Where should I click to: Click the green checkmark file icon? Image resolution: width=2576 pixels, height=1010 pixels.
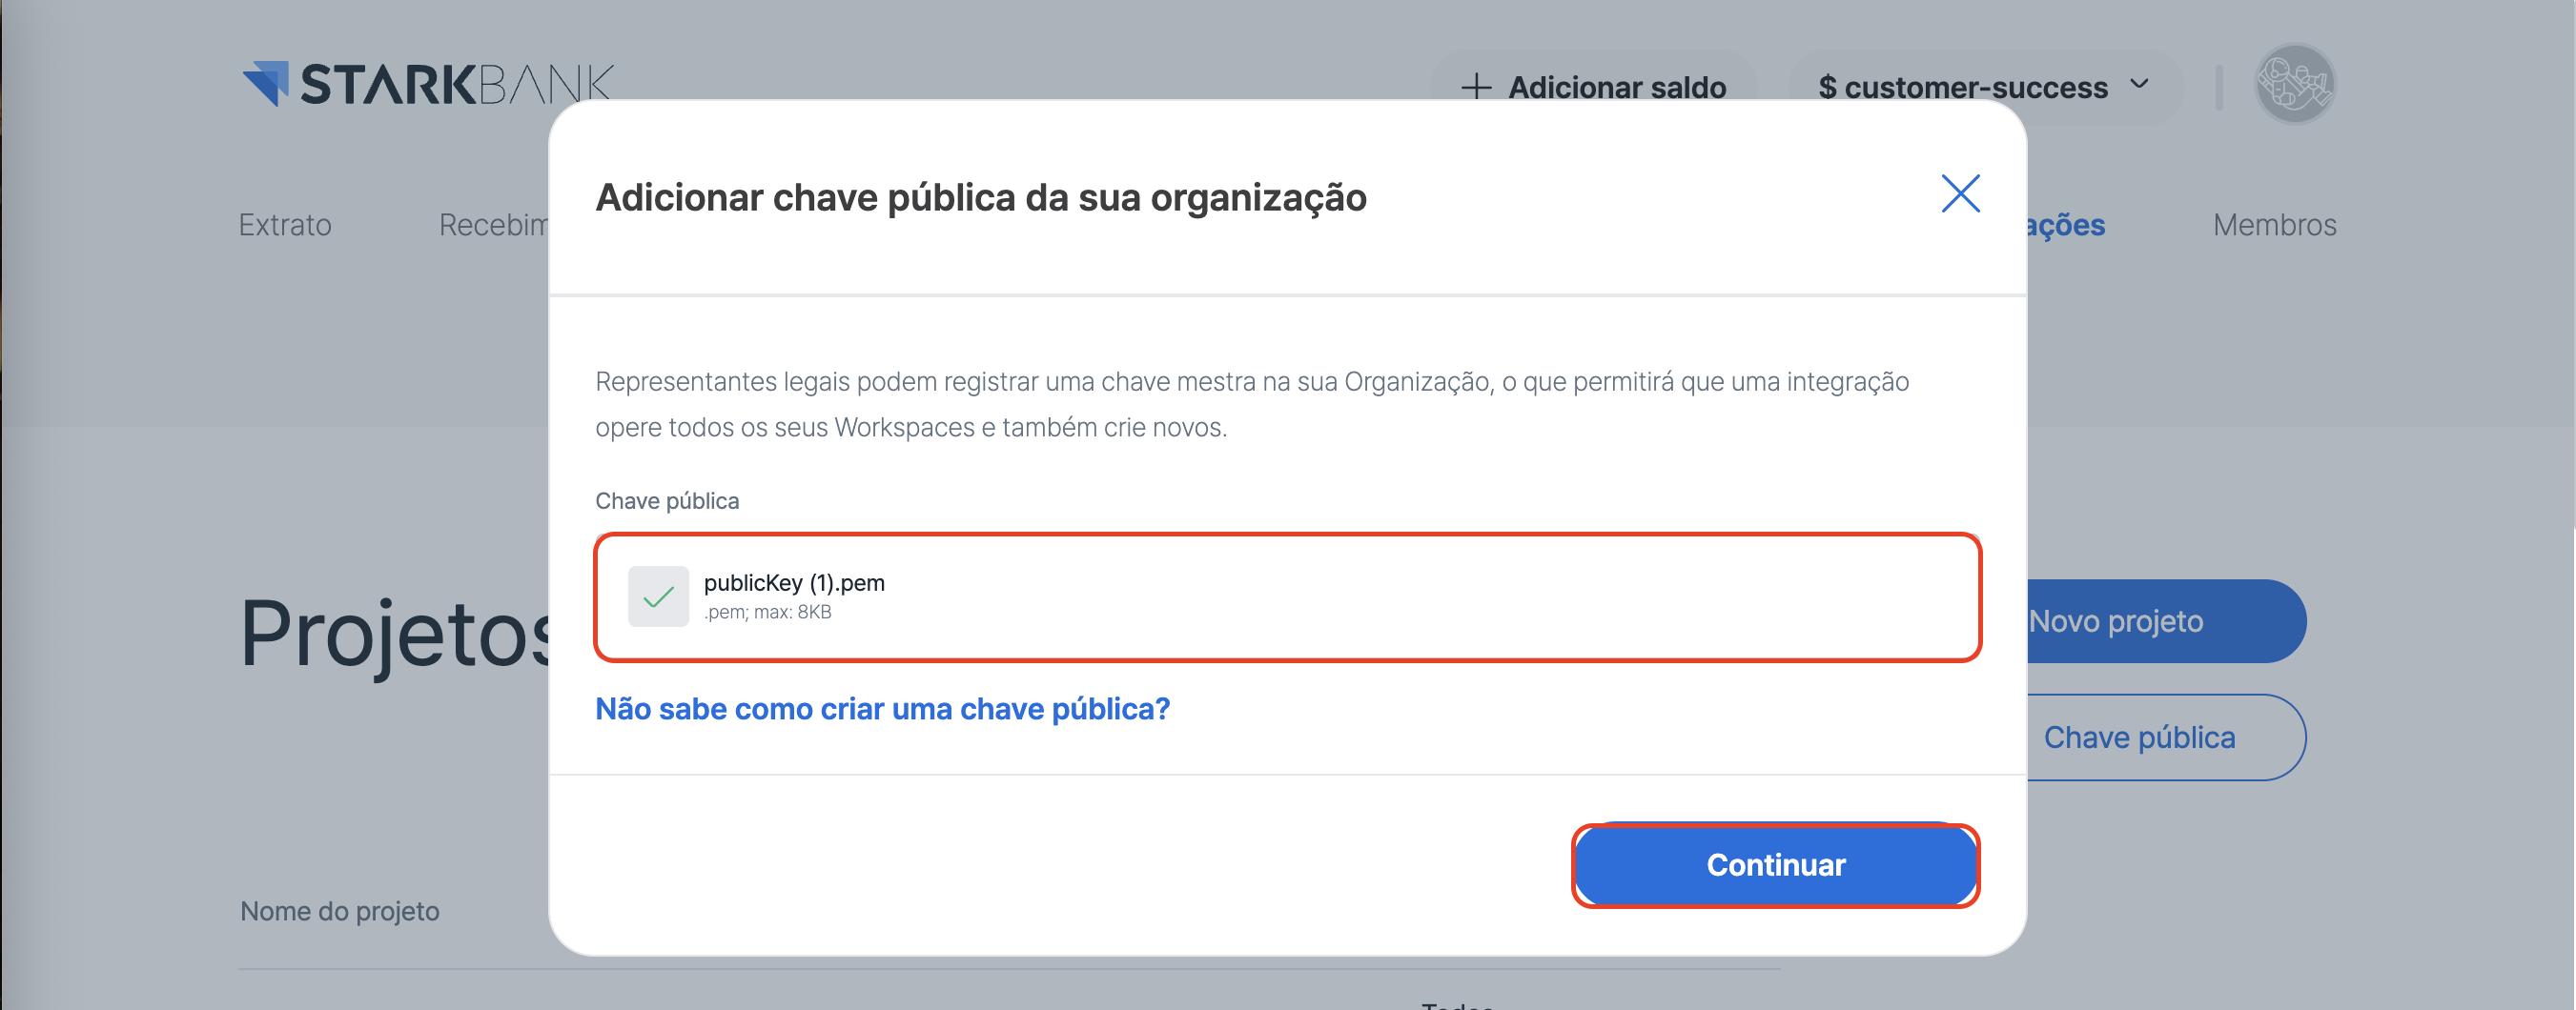click(658, 597)
